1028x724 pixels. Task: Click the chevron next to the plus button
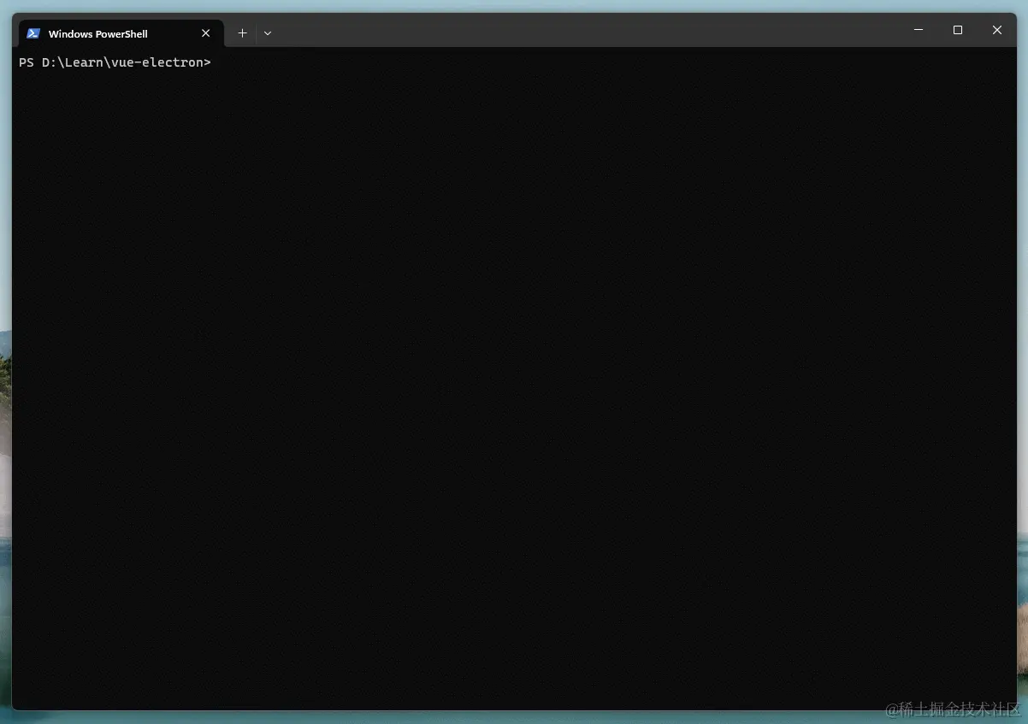(268, 32)
